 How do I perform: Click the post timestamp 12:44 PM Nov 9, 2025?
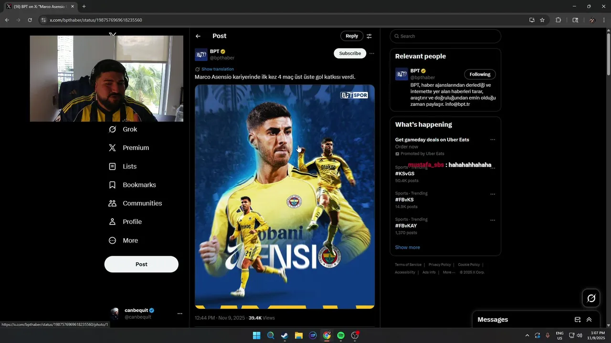(x=220, y=318)
